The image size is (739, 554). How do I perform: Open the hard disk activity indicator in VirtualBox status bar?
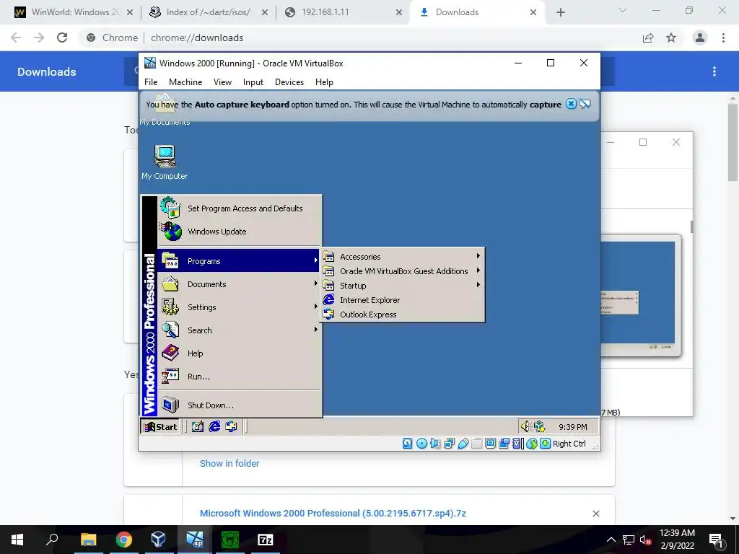tap(408, 444)
